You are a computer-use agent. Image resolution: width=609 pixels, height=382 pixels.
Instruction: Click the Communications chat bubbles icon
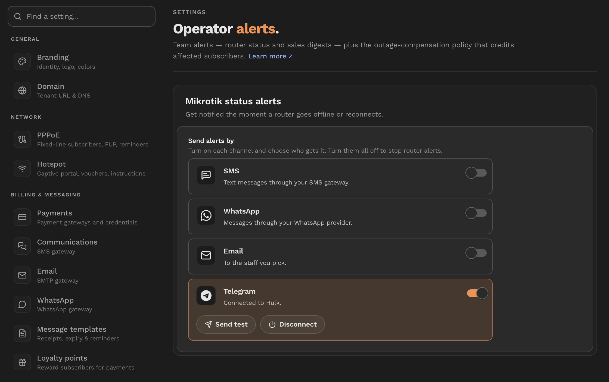(x=22, y=246)
